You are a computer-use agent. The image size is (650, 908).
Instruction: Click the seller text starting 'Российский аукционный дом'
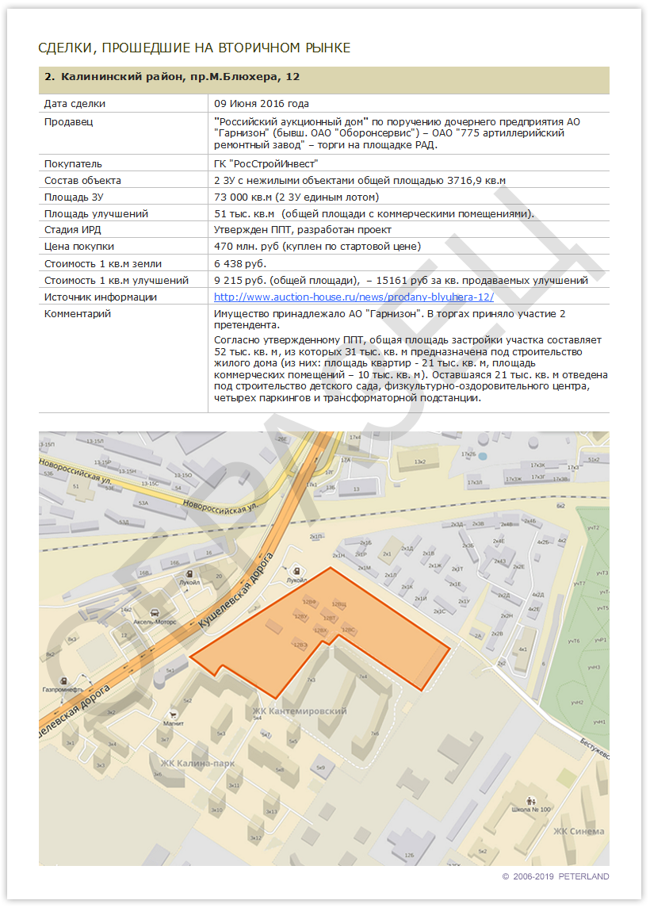tap(397, 133)
